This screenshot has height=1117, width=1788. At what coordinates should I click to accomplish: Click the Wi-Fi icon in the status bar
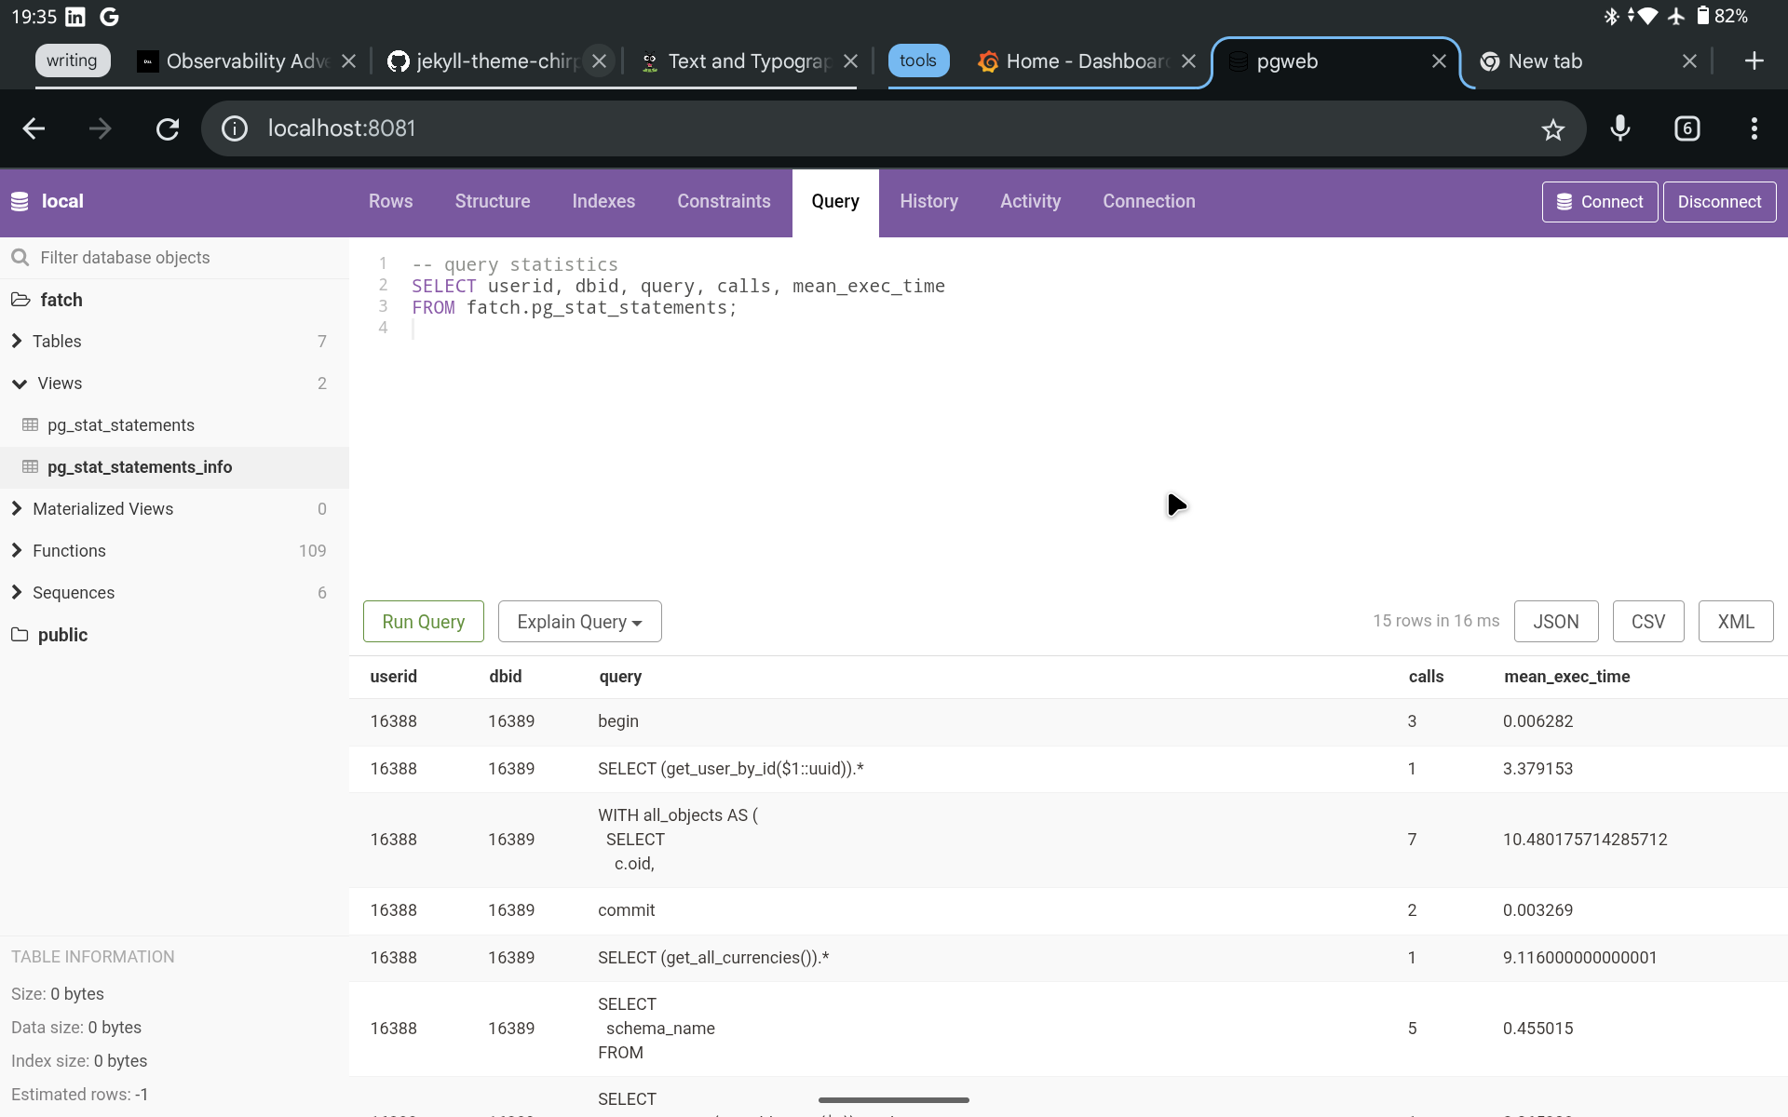(1647, 16)
